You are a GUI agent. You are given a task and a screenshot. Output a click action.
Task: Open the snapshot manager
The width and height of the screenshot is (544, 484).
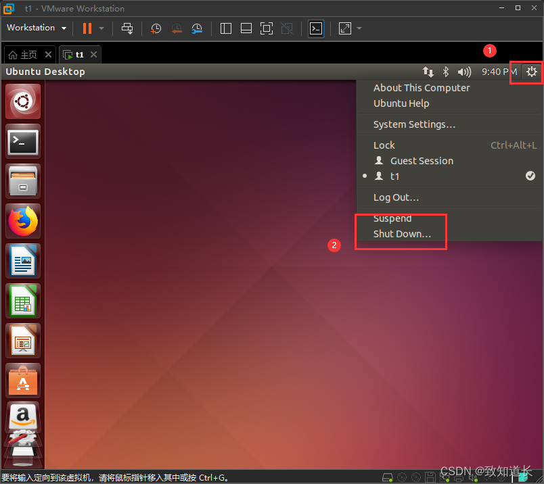[x=198, y=28]
